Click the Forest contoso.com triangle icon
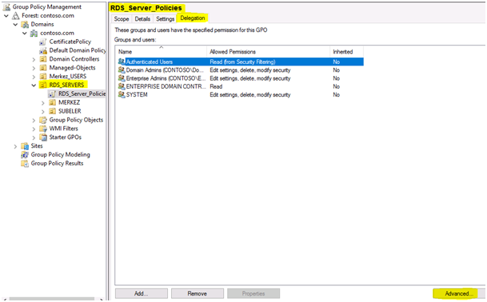This screenshot has width=487, height=302. (x=16, y=15)
